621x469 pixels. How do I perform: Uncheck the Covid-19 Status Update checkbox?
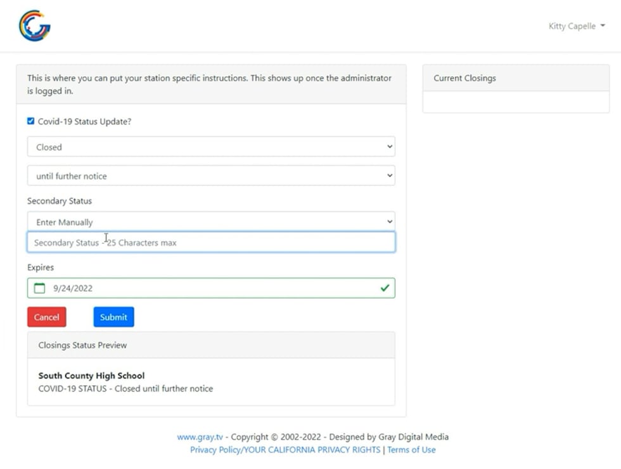point(31,121)
